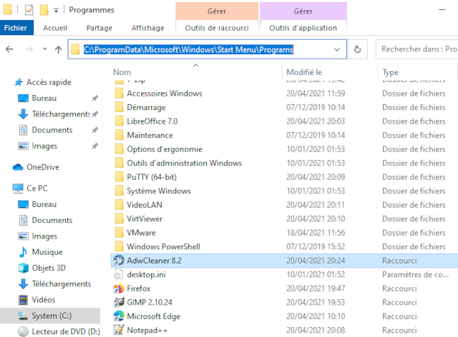
Task: Select Lecteur de DVD (D:) drive
Action: pyautogui.click(x=66, y=331)
